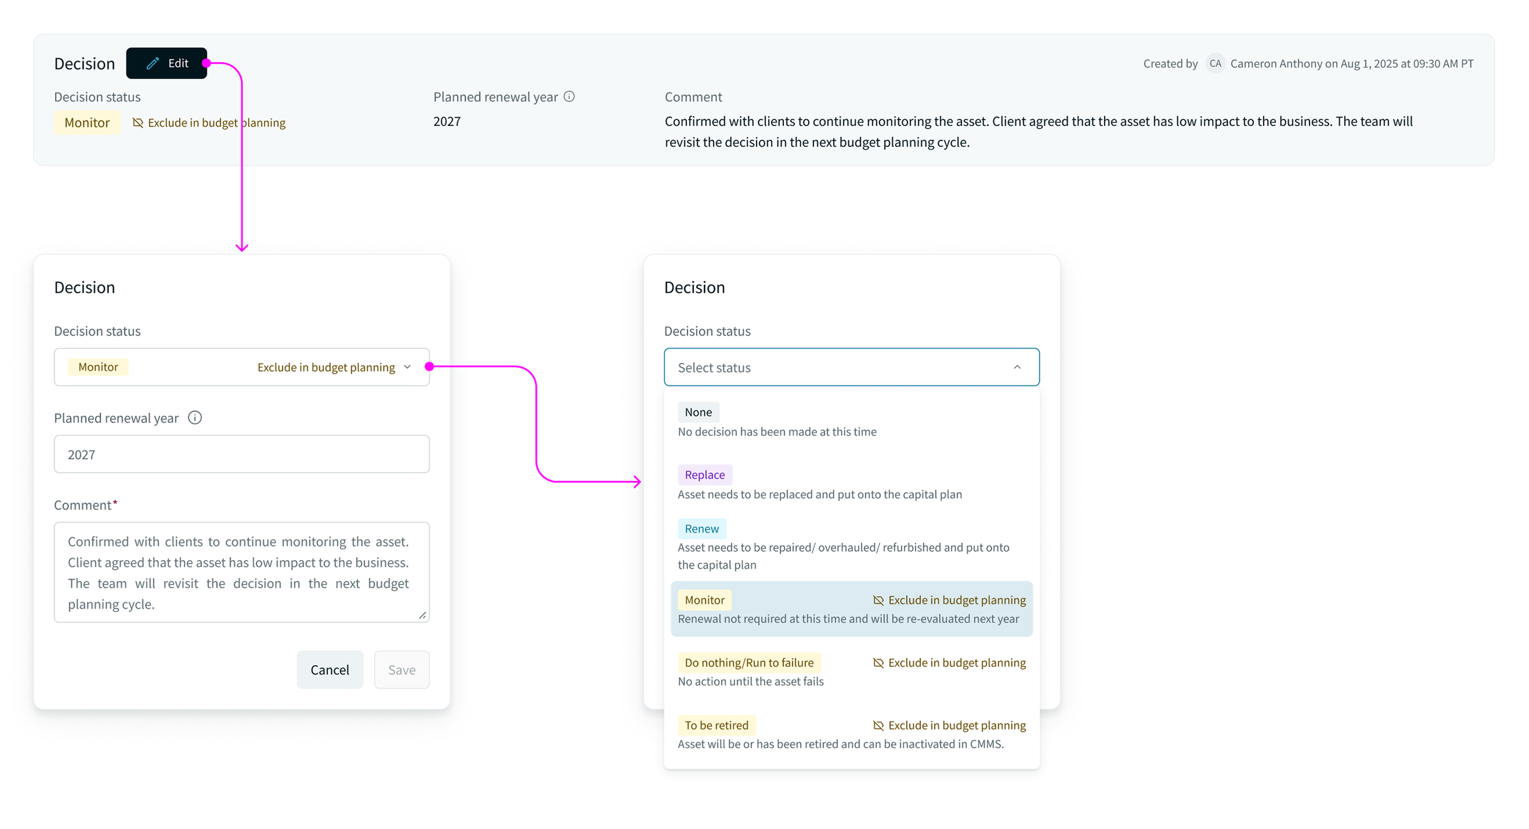This screenshot has height=829, width=1529.
Task: Select the None status option
Action: [x=698, y=413]
